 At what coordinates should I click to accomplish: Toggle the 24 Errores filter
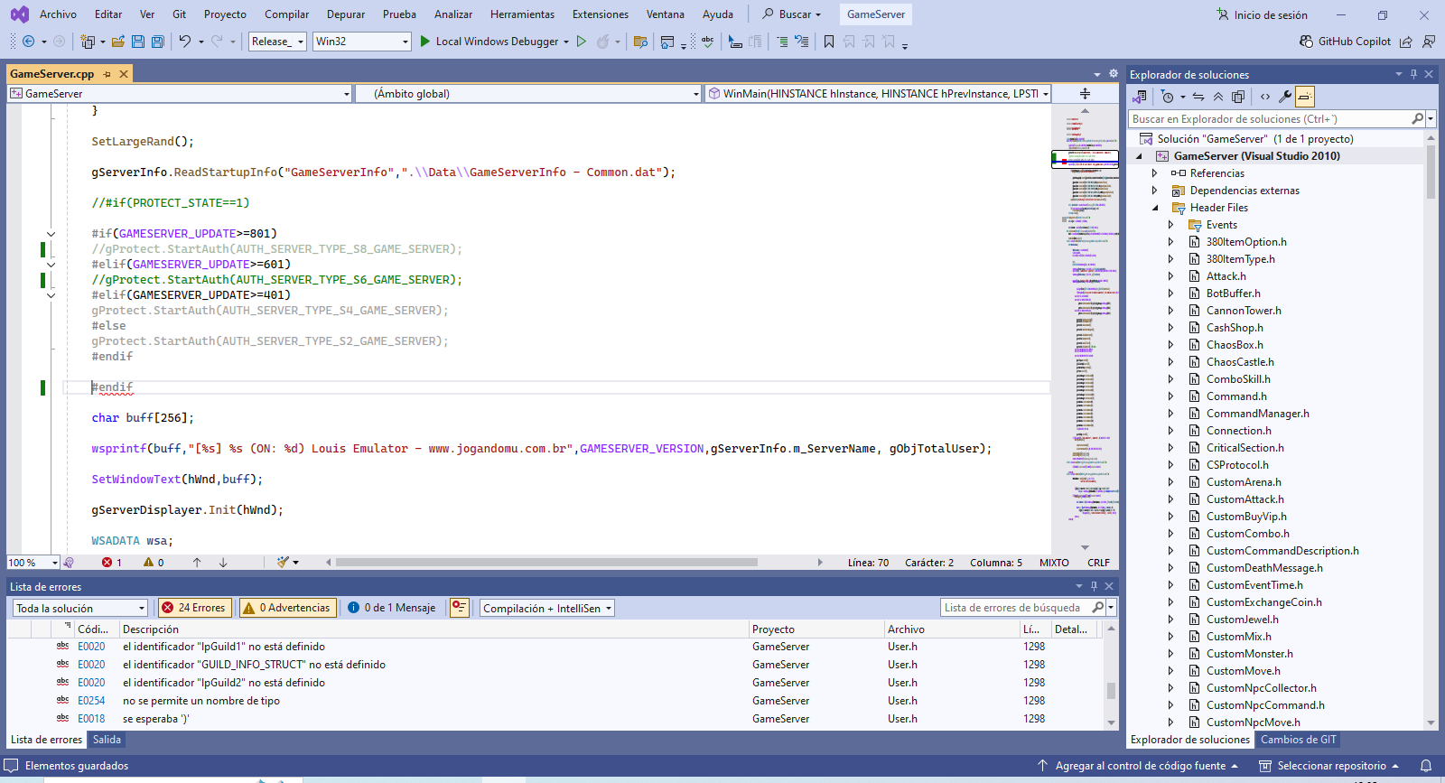[193, 608]
